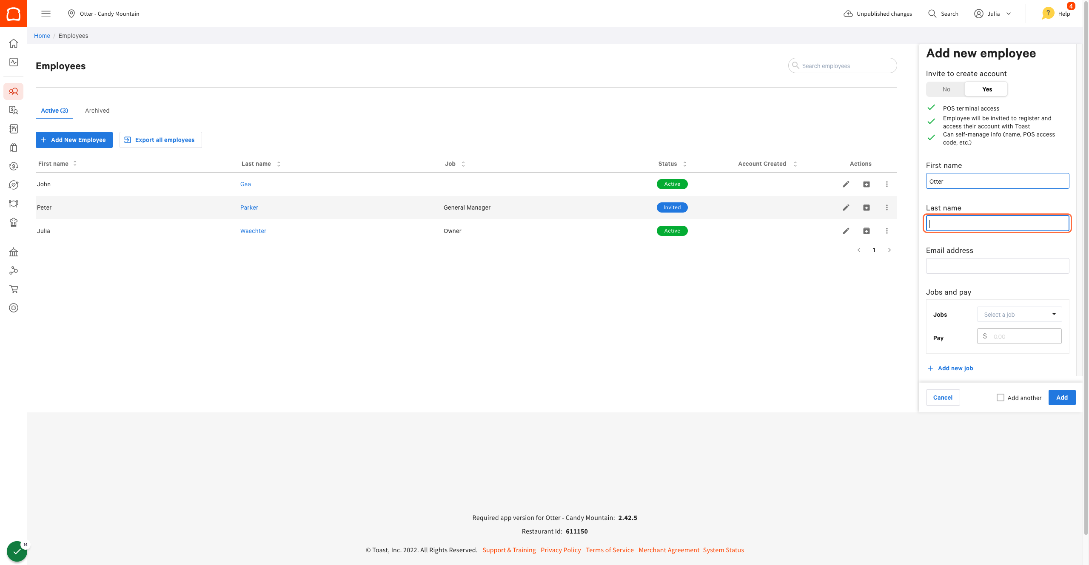Click the shopping cart sidebar icon
The image size is (1089, 565).
pos(14,289)
